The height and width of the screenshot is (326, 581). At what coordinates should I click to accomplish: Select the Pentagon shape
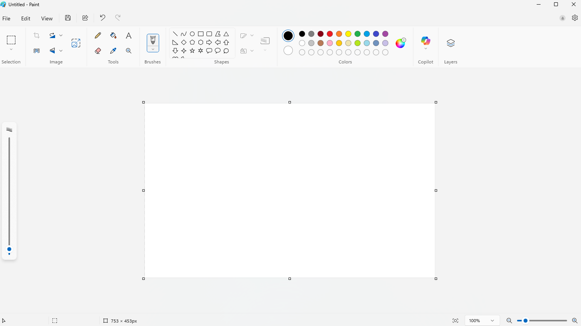coord(192,42)
